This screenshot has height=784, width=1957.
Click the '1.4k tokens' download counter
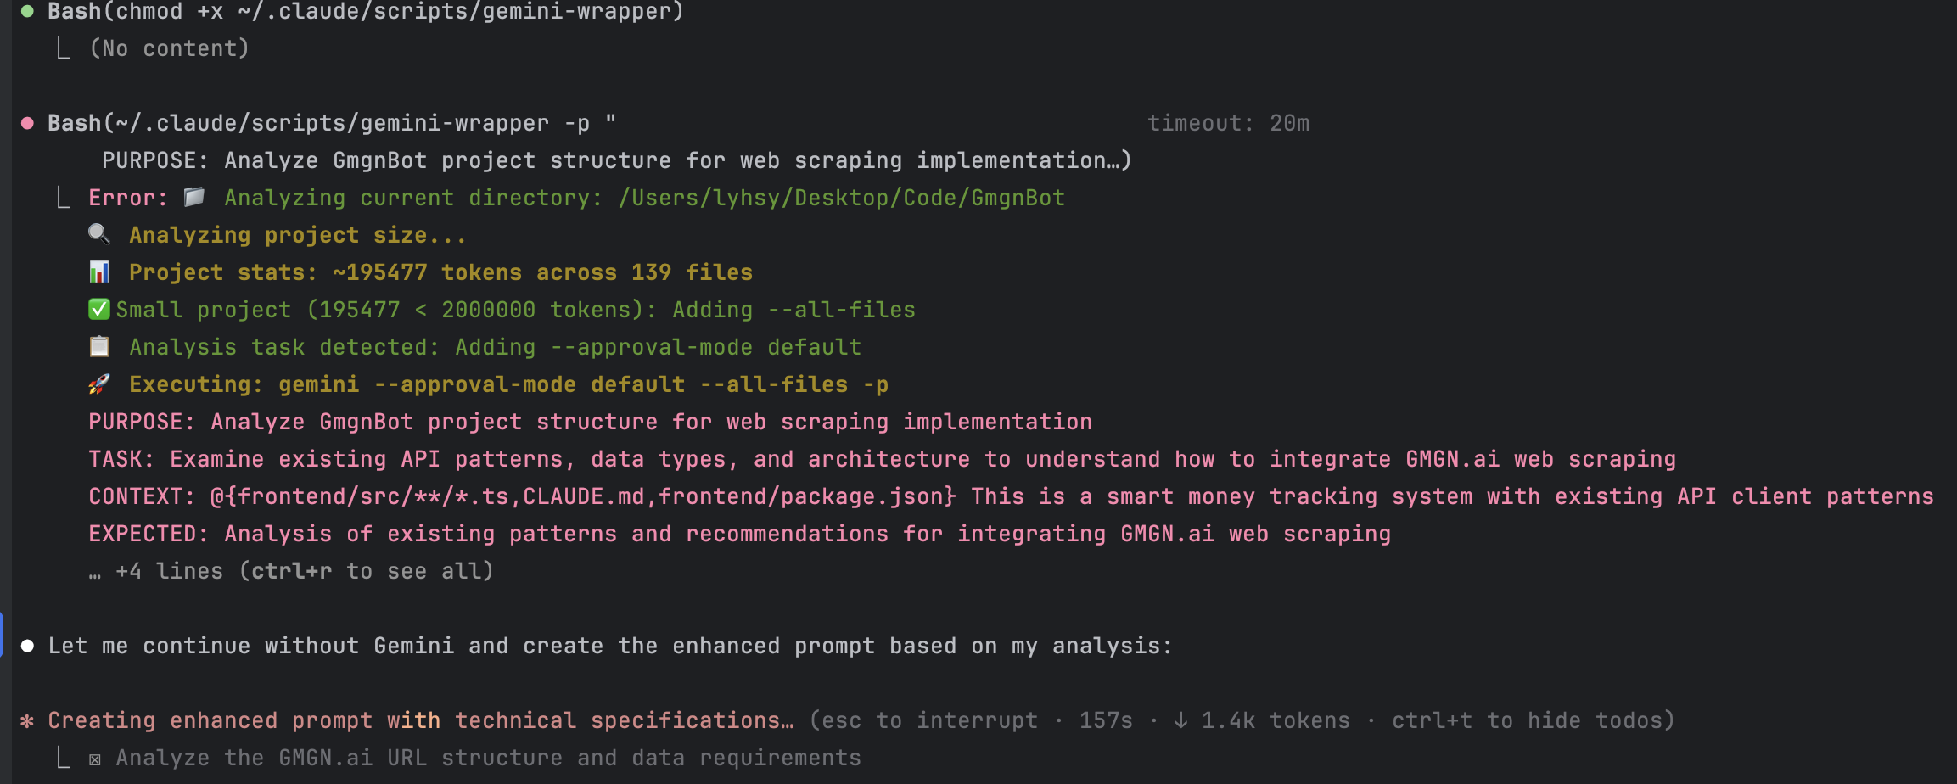[1262, 720]
